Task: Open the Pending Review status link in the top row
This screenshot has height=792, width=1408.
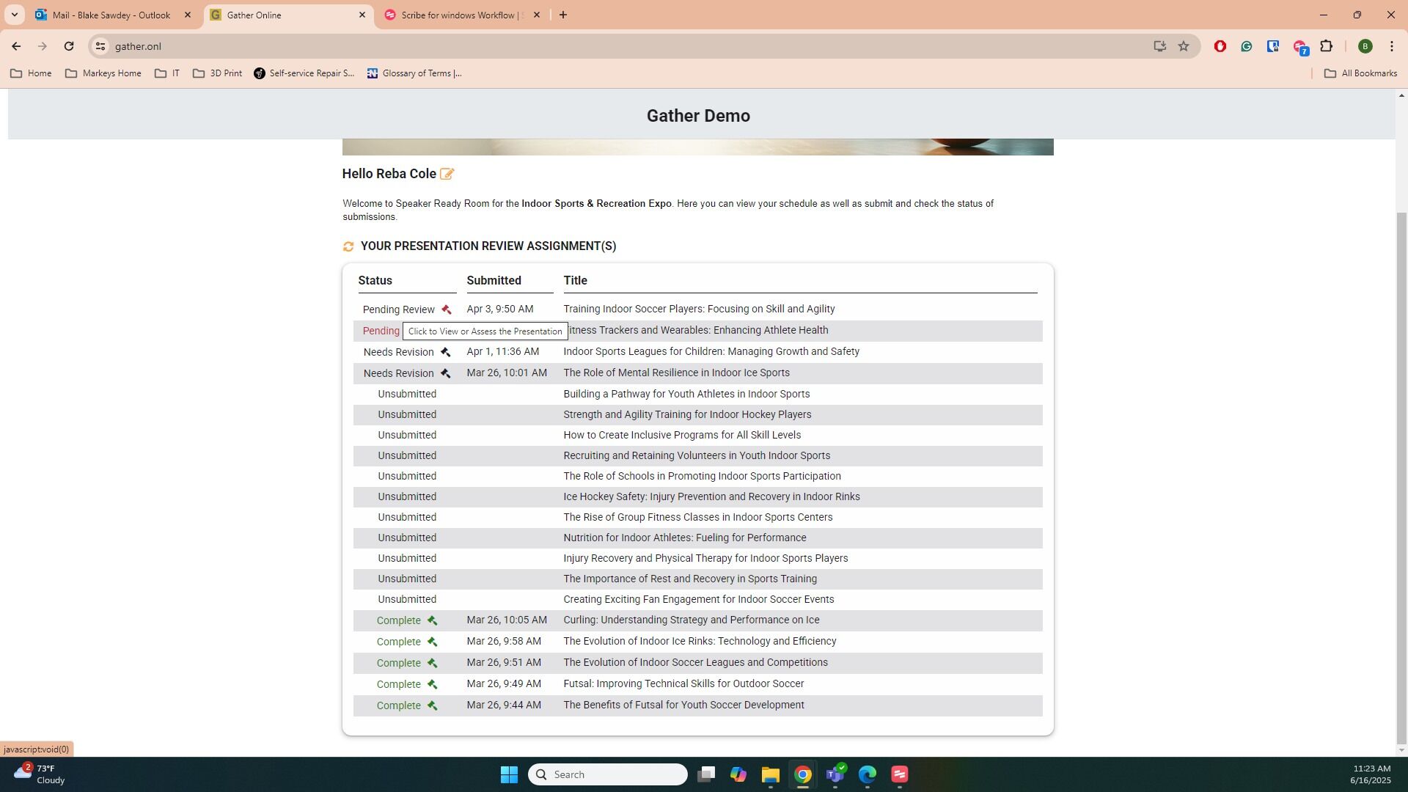Action: pyautogui.click(x=398, y=309)
